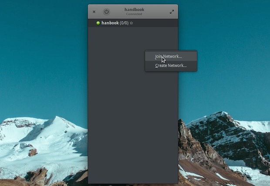The image size is (270, 186).
Task: Click the star icon next to hanbook
Action: 132,23
